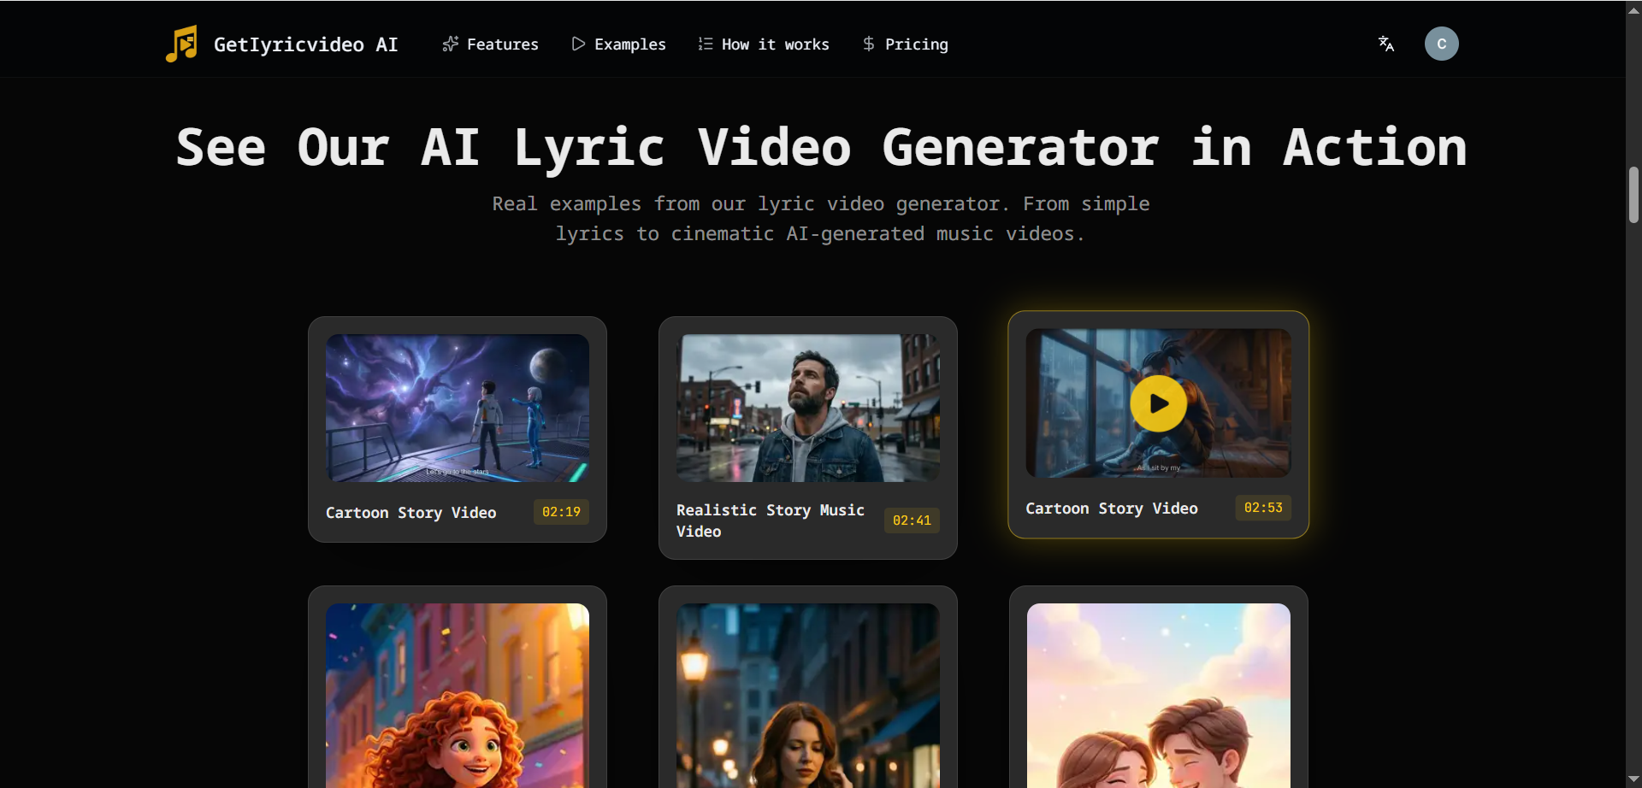Screen dimensions: 1642x788
Task: Click the sparkle icon beside Features
Action: click(449, 44)
